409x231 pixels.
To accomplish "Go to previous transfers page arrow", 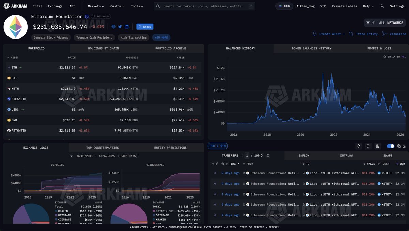I will coord(242,156).
